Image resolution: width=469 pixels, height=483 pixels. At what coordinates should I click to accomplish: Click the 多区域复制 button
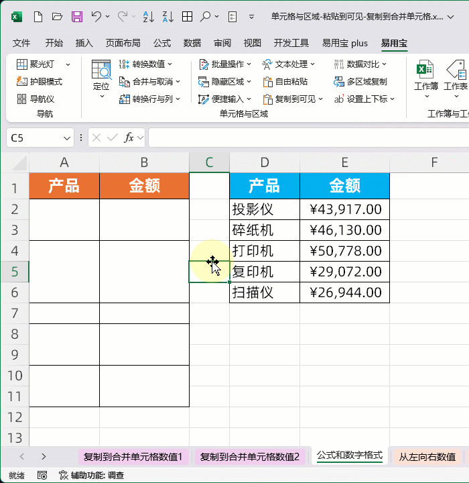coord(360,82)
